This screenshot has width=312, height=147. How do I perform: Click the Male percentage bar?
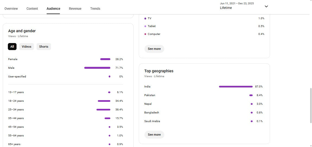coord(97,68)
